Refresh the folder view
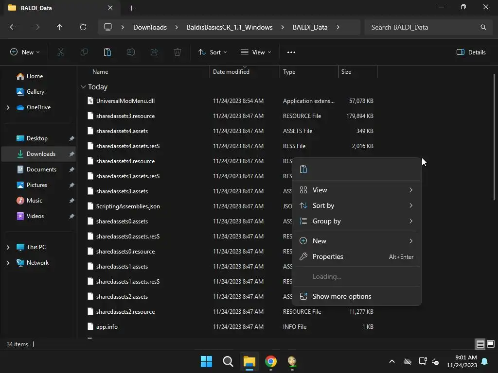 click(x=83, y=27)
